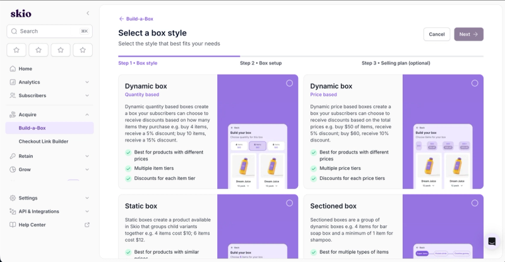The height and width of the screenshot is (262, 505).
Task: Click the Help Center external link icon
Action: coord(87,225)
